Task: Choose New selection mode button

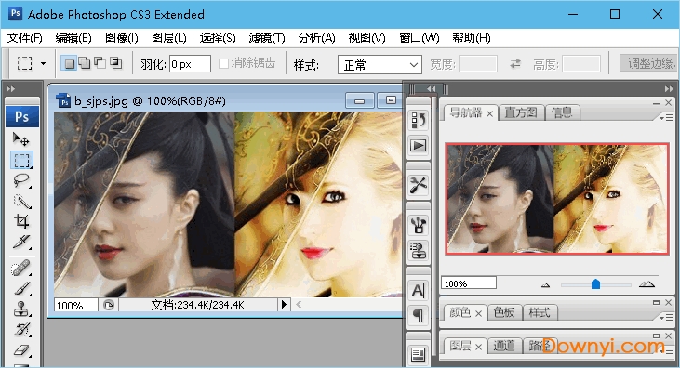Action: point(69,64)
